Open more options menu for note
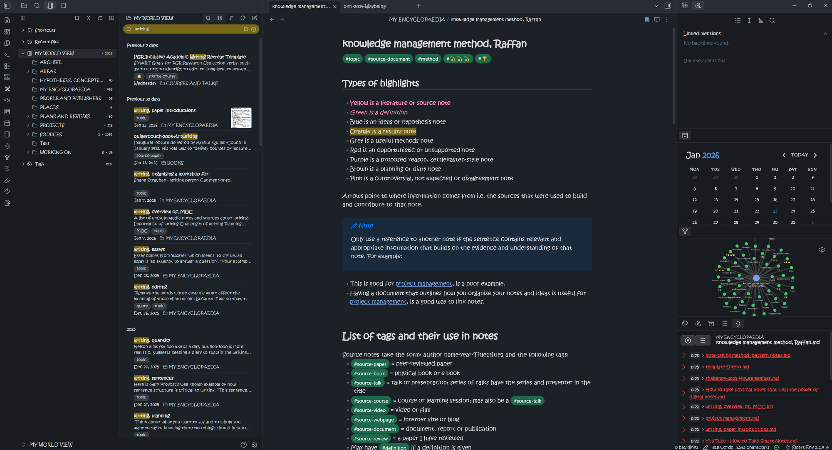The height and width of the screenshot is (450, 832). tap(667, 20)
